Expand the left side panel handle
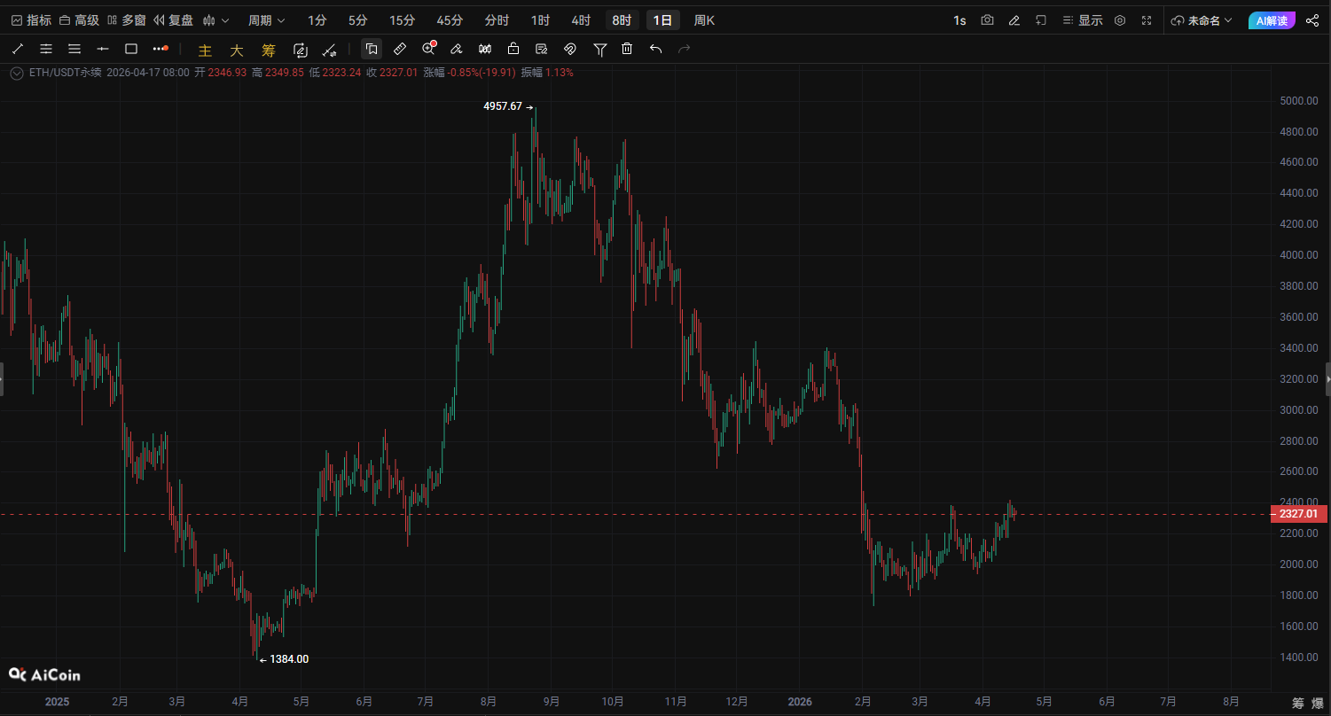Image resolution: width=1331 pixels, height=716 pixels. pyautogui.click(x=2, y=378)
